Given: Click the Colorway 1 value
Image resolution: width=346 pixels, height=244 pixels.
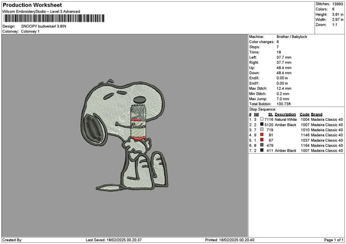Looking at the screenshot, I should click(30, 32).
